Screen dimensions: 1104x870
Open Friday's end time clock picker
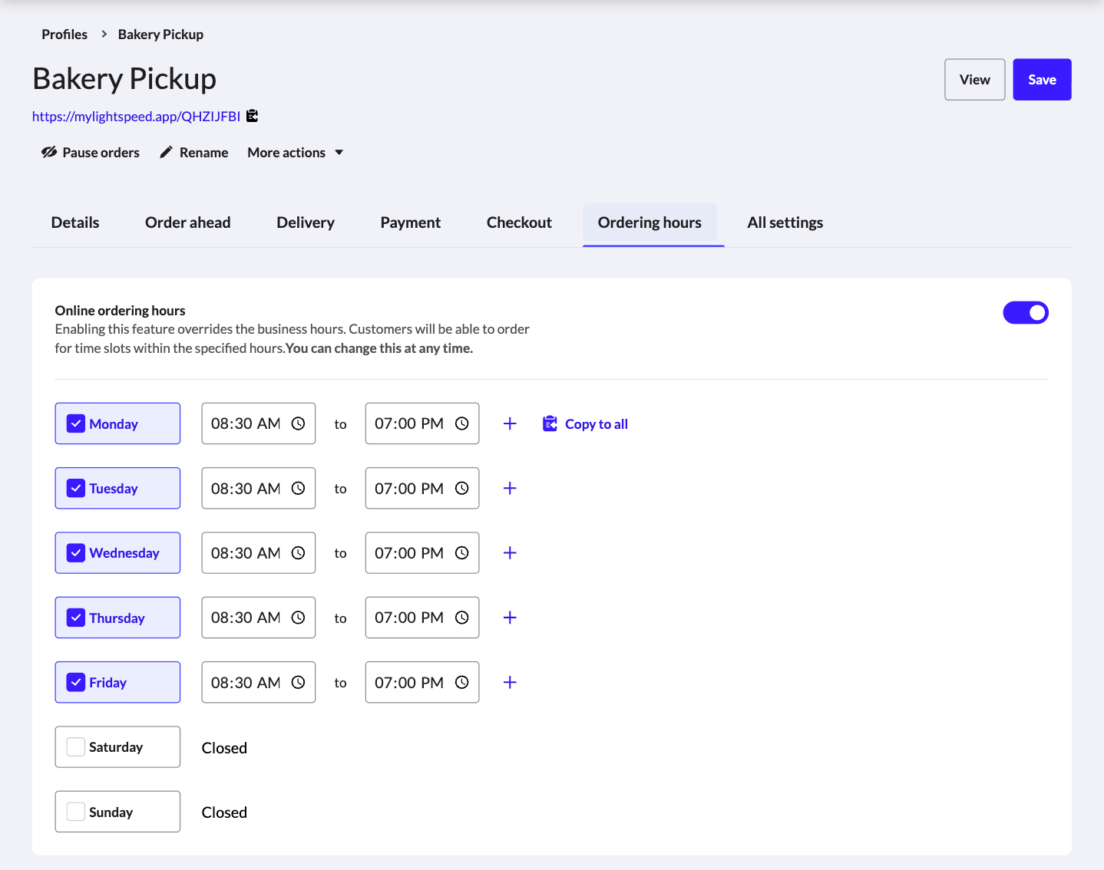[x=461, y=682]
